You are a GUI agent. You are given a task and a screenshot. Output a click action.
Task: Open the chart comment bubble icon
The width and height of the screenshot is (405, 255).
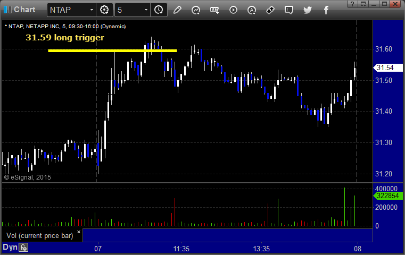[289, 10]
